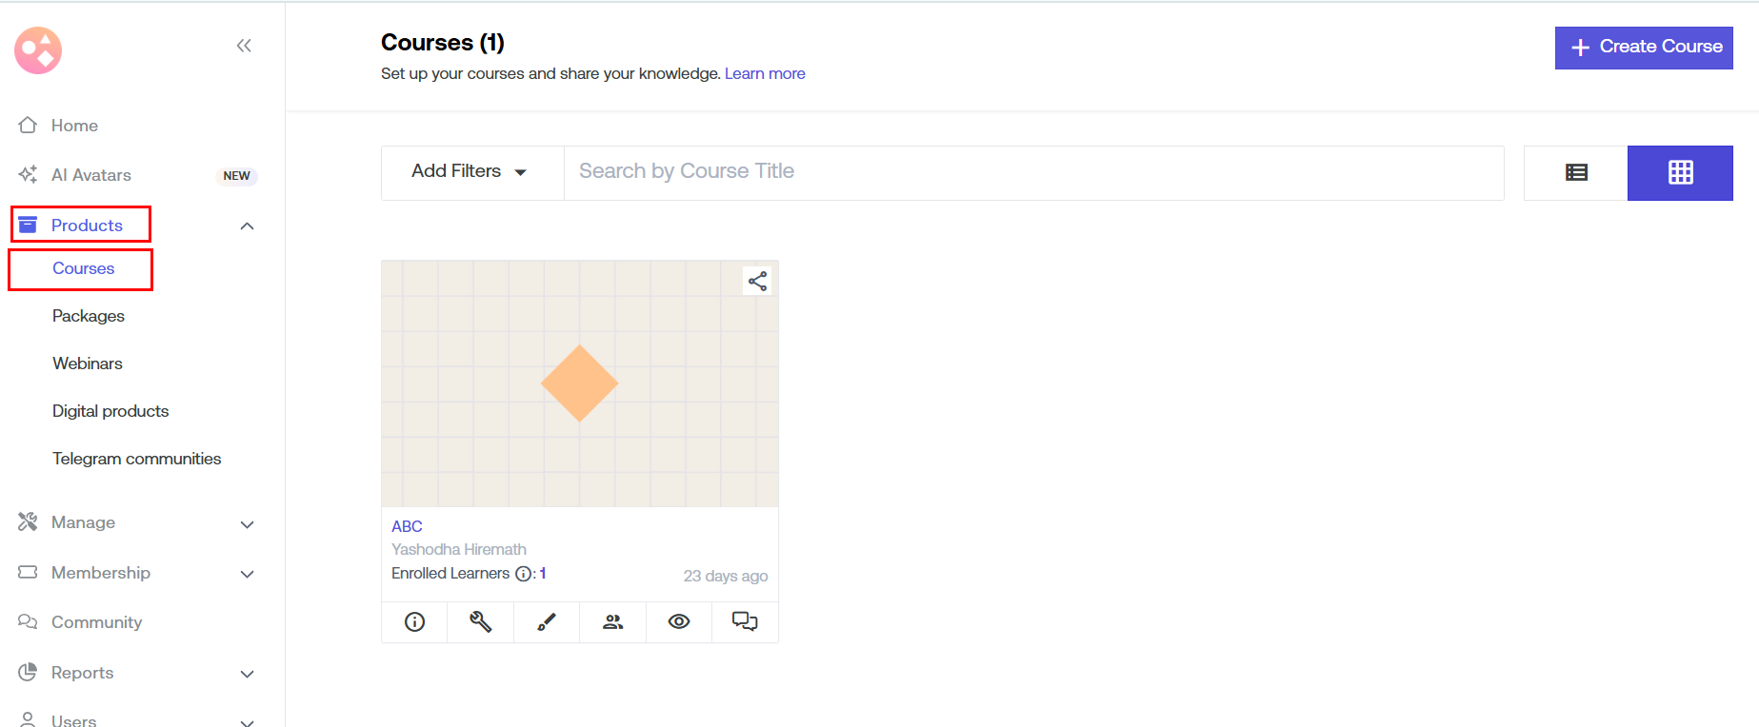Click the logo in top left

[x=38, y=50]
